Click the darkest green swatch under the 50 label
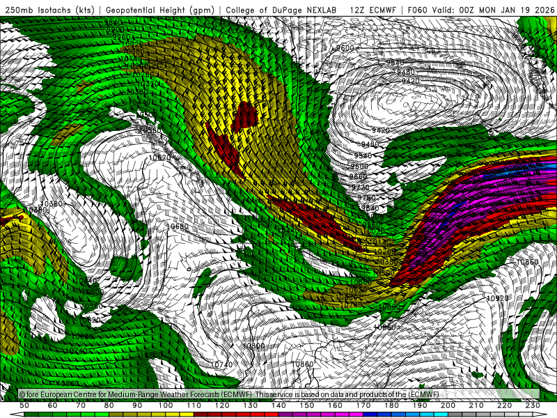Screen dimensions: 557x418 [x=31, y=415]
